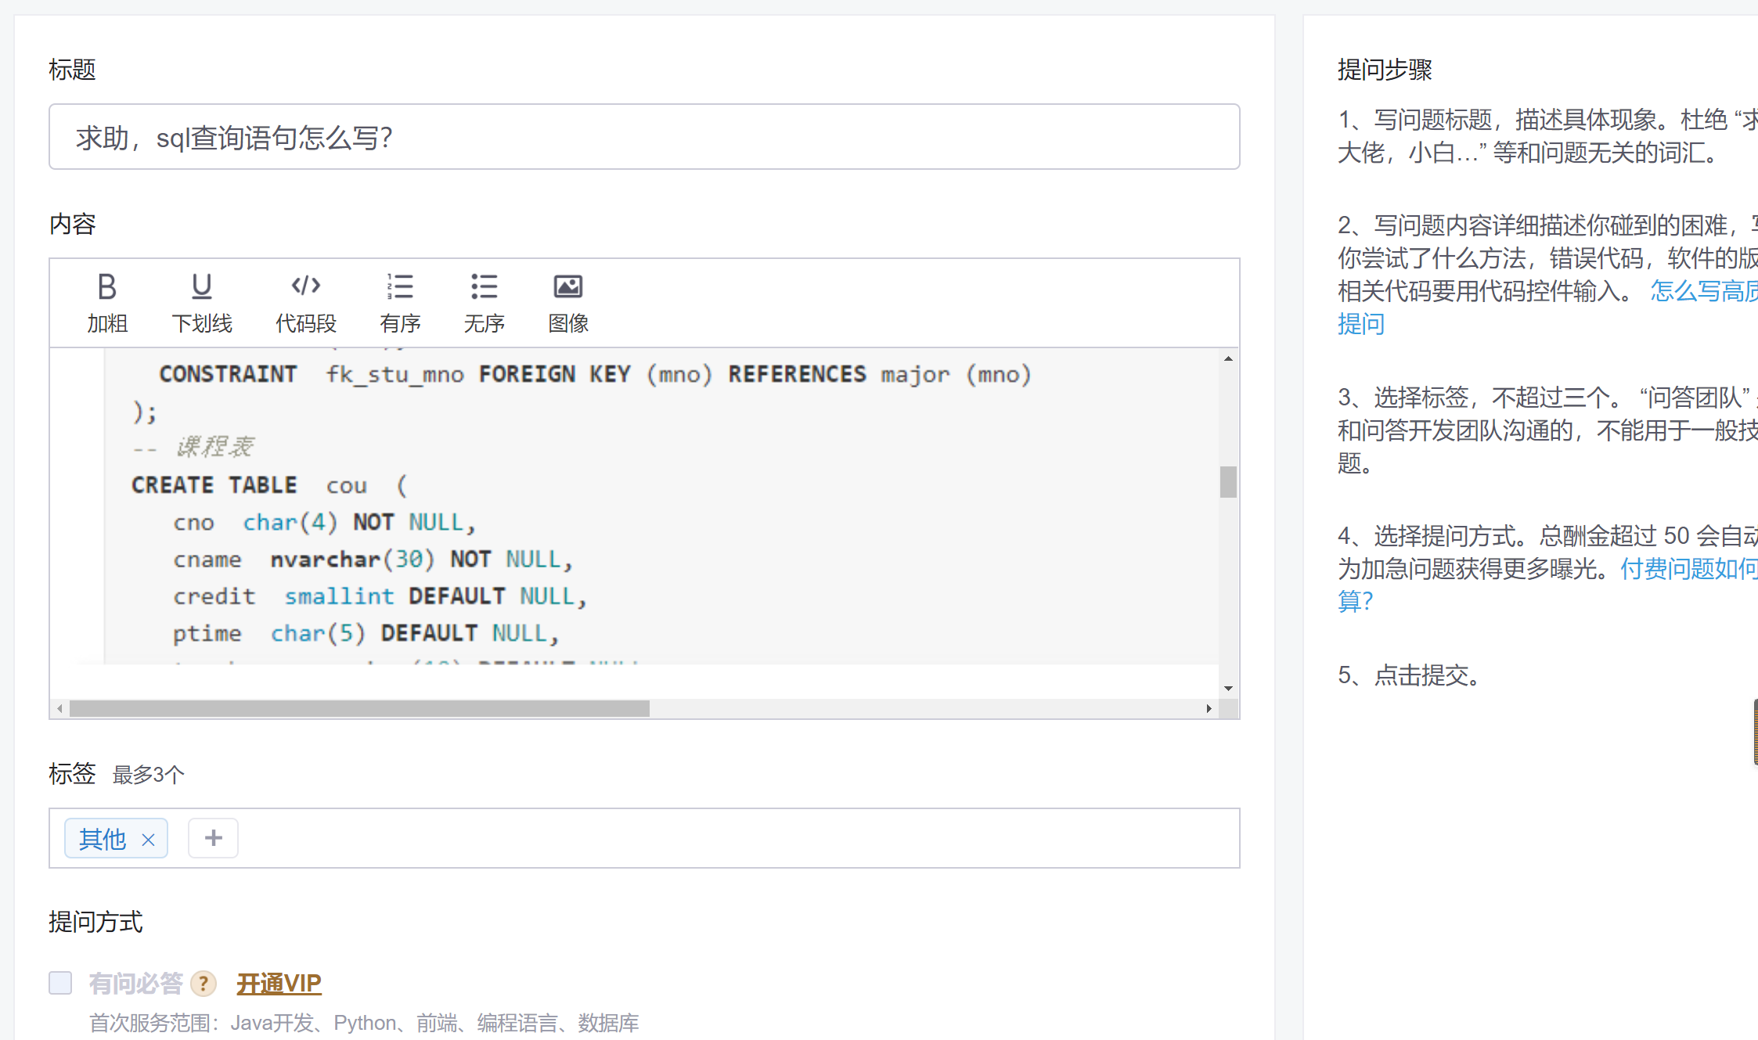The image size is (1758, 1040).
Task: Click the CONSTRAINT fk_stu_mno code line
Action: (x=595, y=374)
